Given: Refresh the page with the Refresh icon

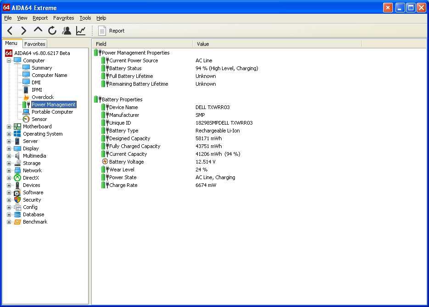Looking at the screenshot, I should [x=52, y=31].
